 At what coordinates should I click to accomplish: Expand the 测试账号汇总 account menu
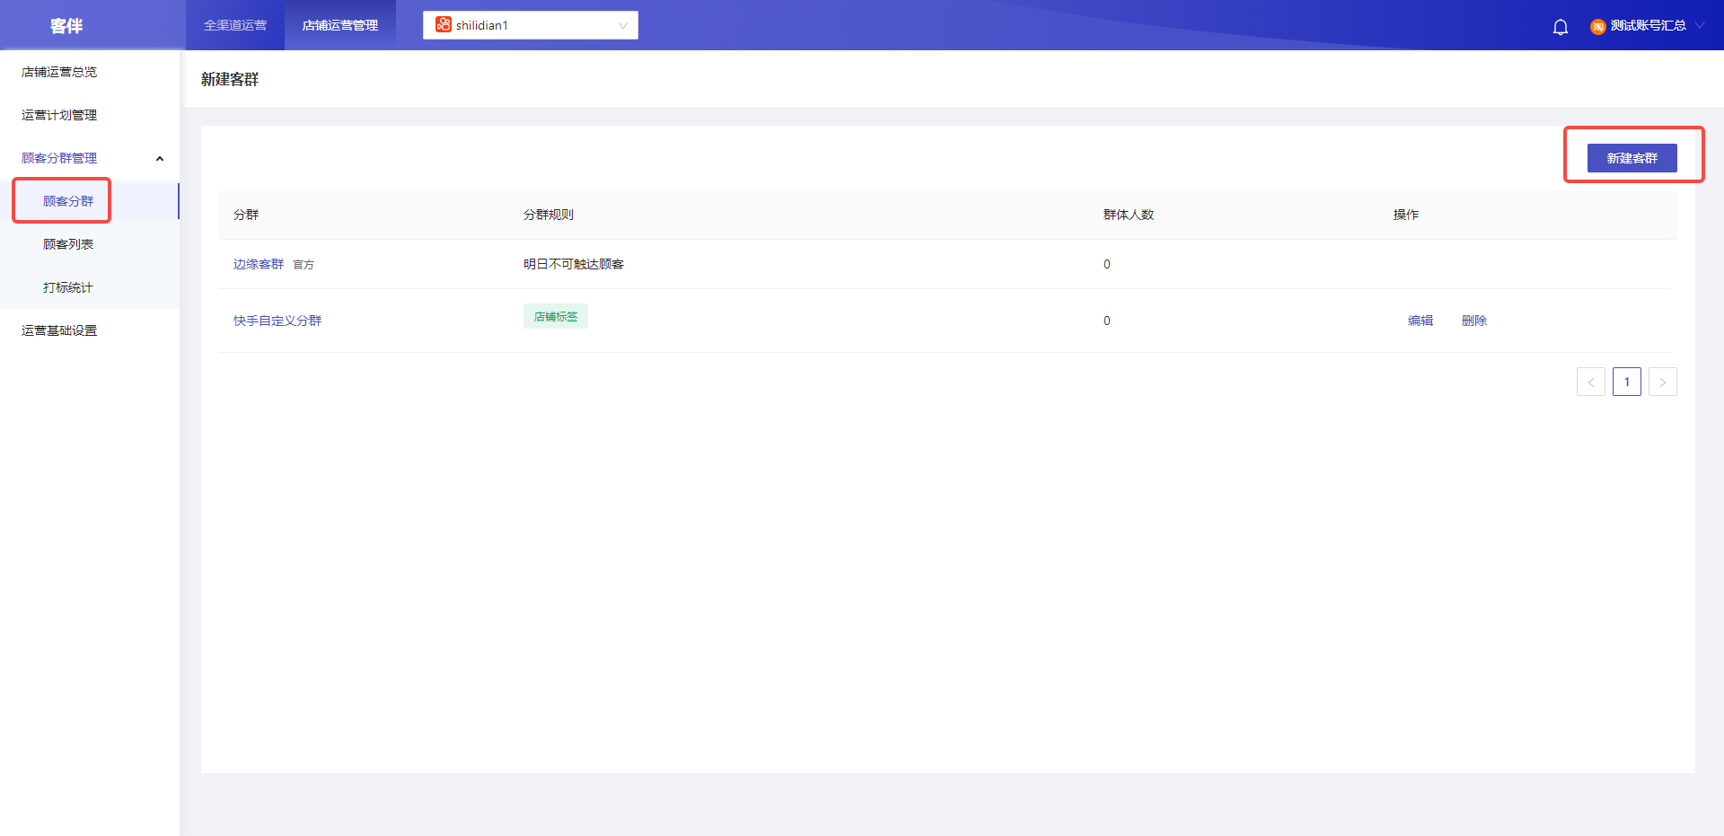coord(1648,25)
